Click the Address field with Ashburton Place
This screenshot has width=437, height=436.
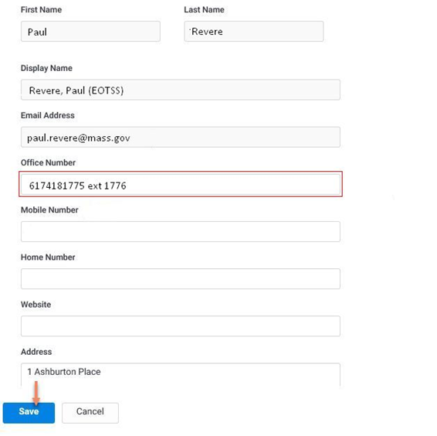point(181,375)
